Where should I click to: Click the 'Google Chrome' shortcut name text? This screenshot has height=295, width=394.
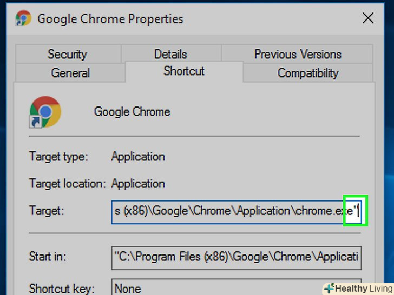(132, 112)
